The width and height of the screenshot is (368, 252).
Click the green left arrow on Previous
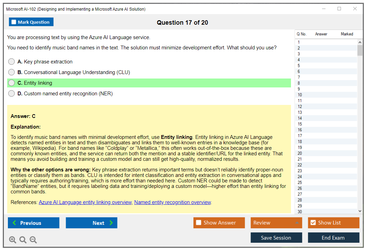[14, 223]
